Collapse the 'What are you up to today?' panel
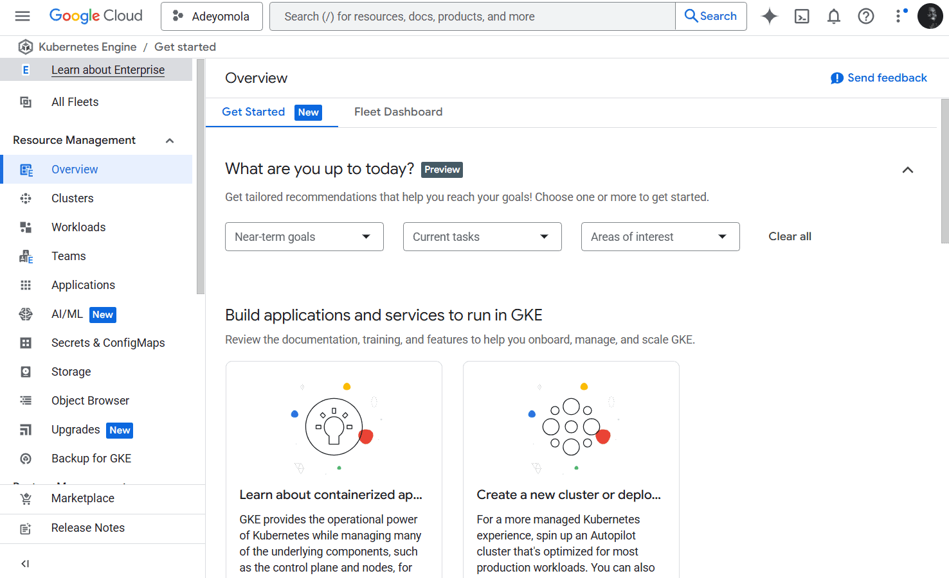The width and height of the screenshot is (949, 578). [908, 170]
